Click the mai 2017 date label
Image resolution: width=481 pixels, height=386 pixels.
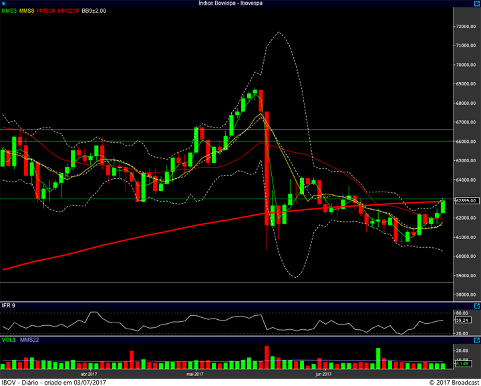click(195, 374)
